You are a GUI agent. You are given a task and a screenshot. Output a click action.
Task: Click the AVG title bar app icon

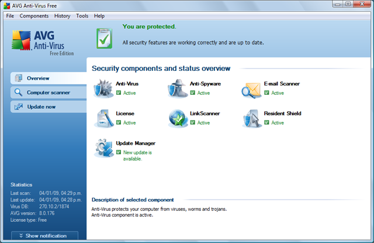(x=7, y=6)
